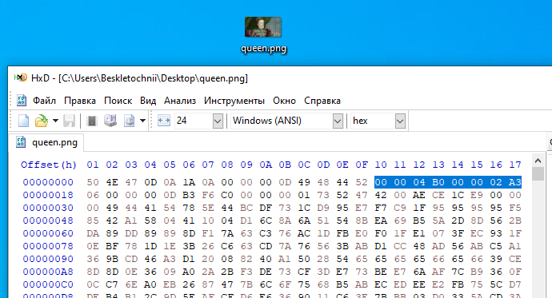Click highlighted byte A3 in row 00000000
The height and width of the screenshot is (298, 552).
(515, 182)
